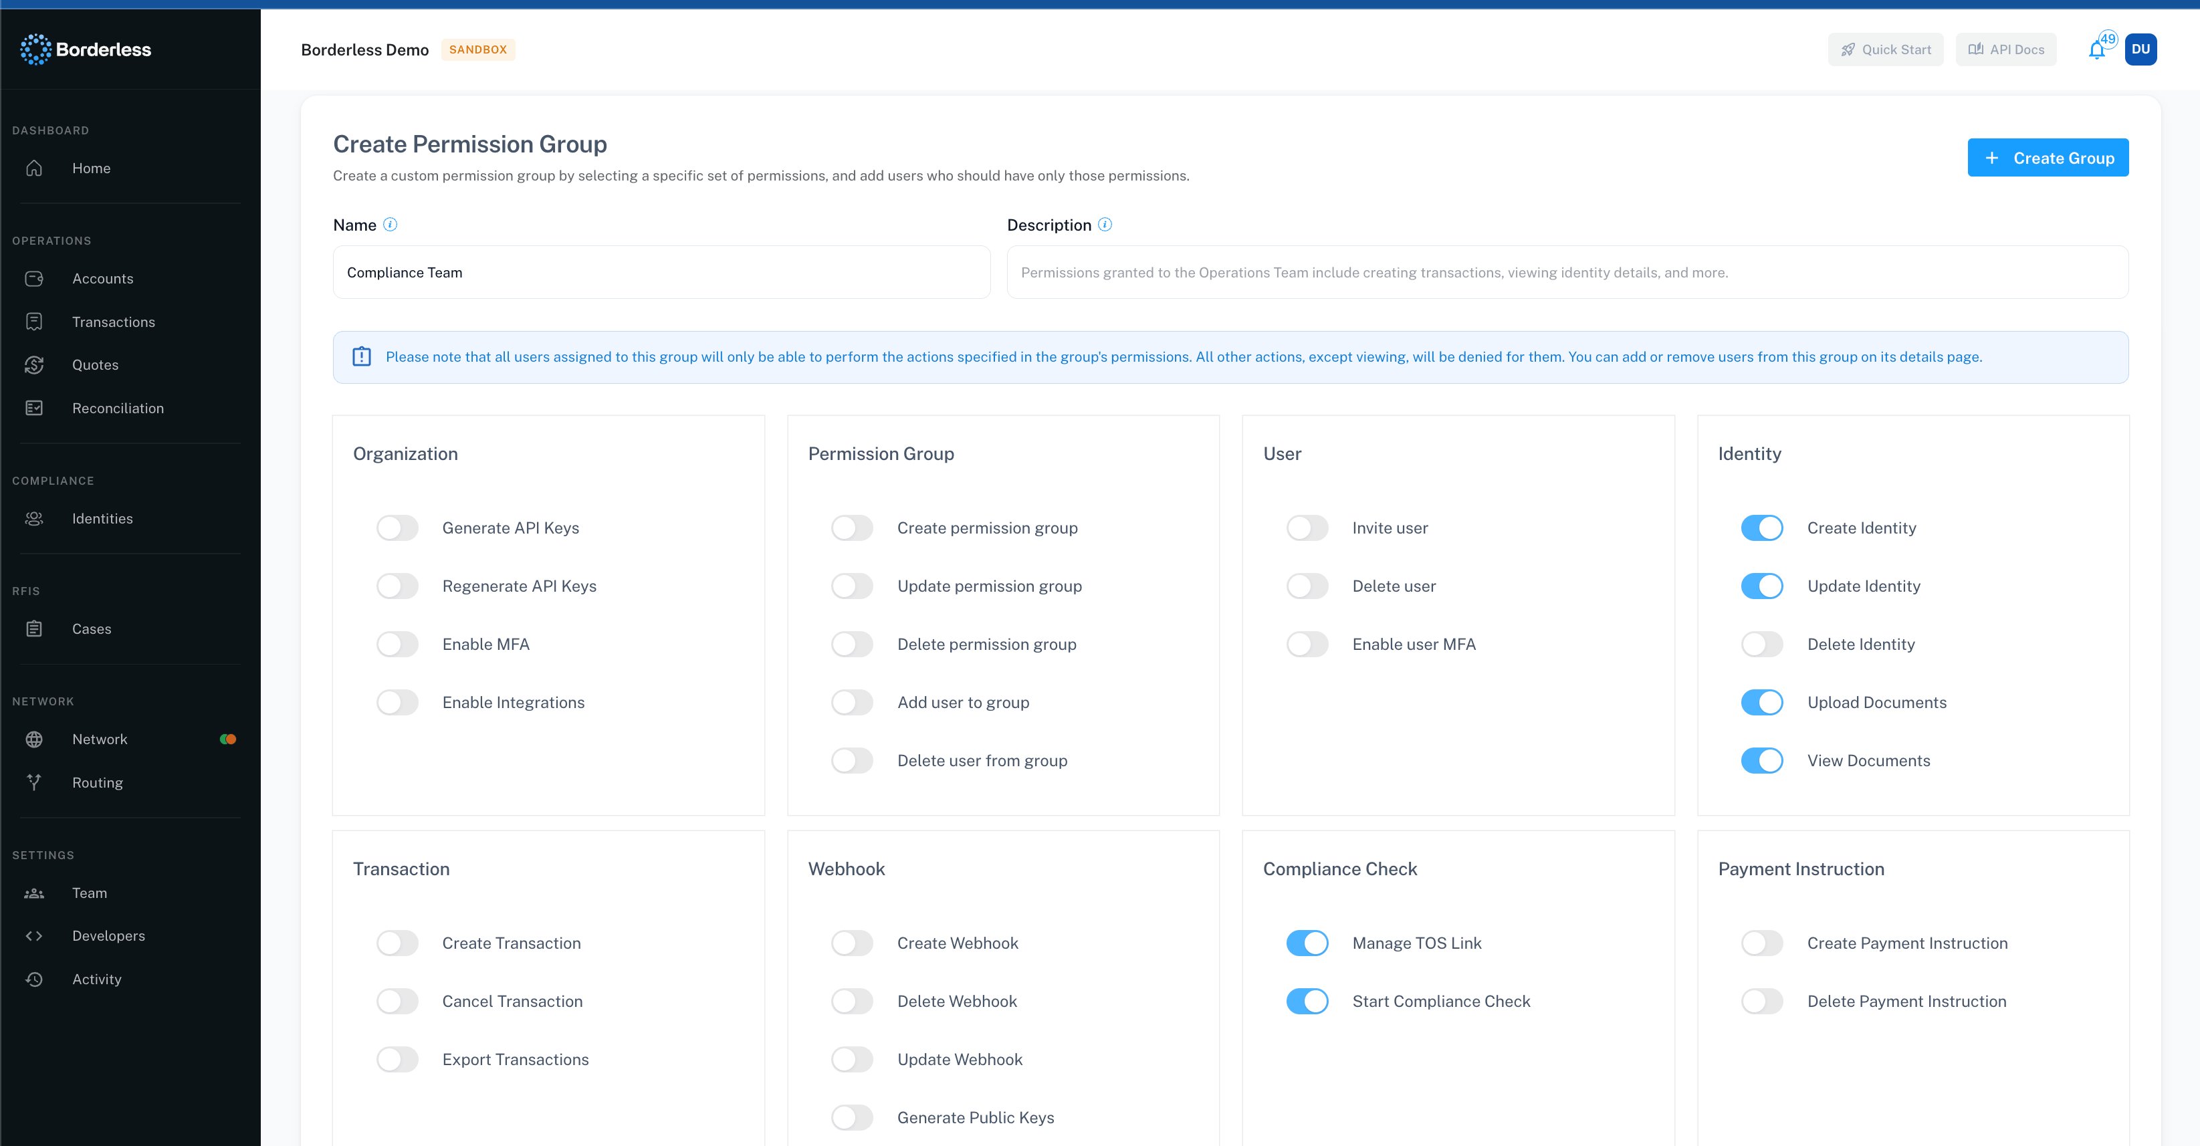Click the Activity history icon

[x=34, y=980]
